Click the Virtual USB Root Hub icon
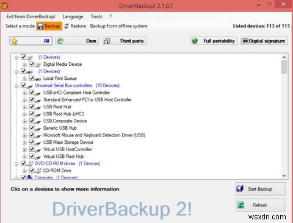Image resolution: width=293 pixels, height=223 pixels. [38, 157]
